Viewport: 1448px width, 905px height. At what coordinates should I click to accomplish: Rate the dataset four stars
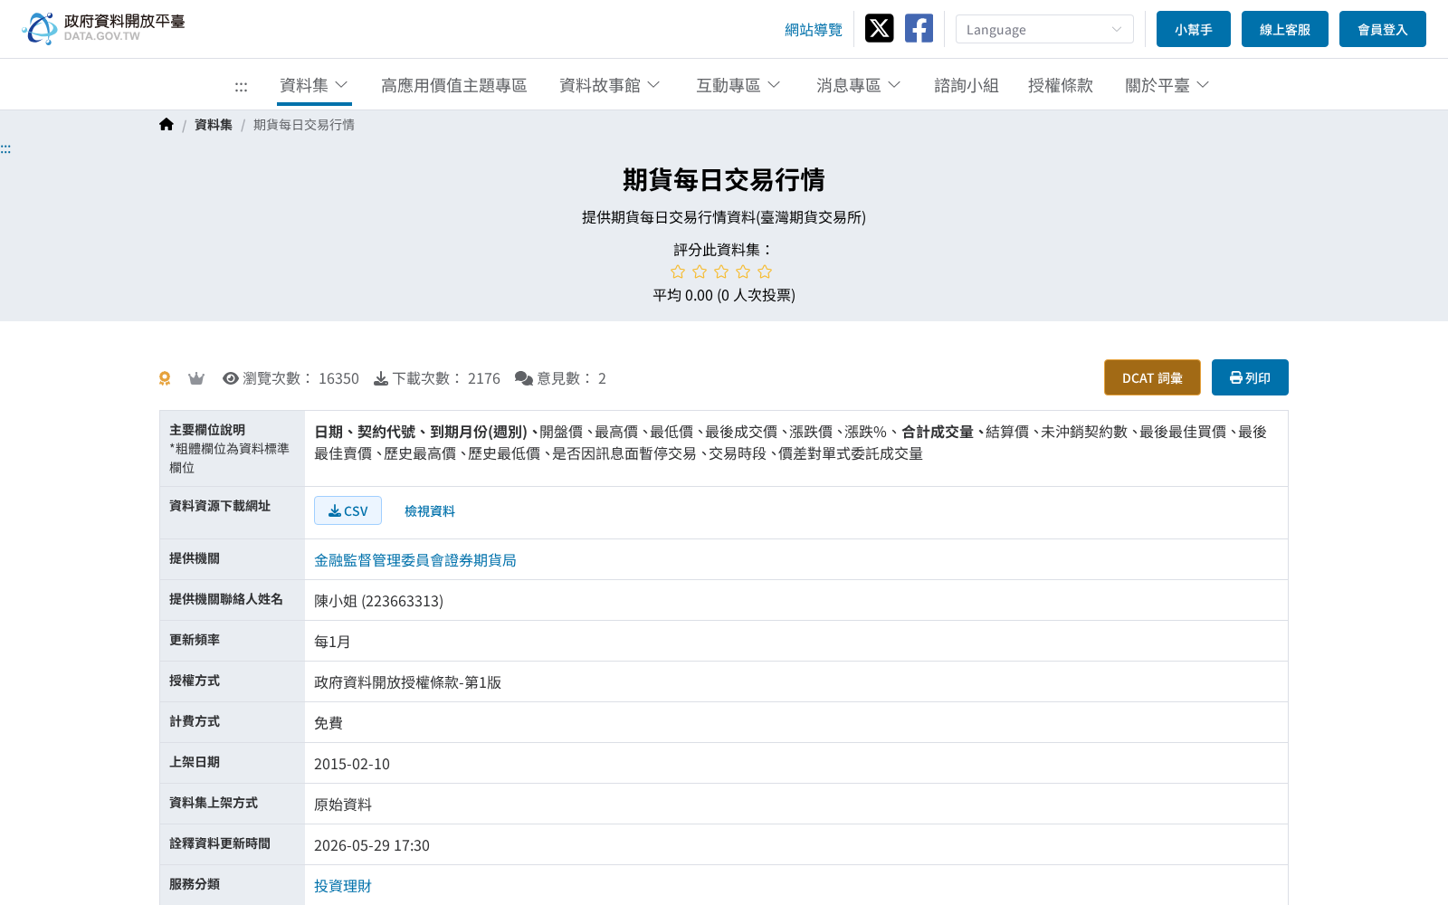[x=743, y=271]
